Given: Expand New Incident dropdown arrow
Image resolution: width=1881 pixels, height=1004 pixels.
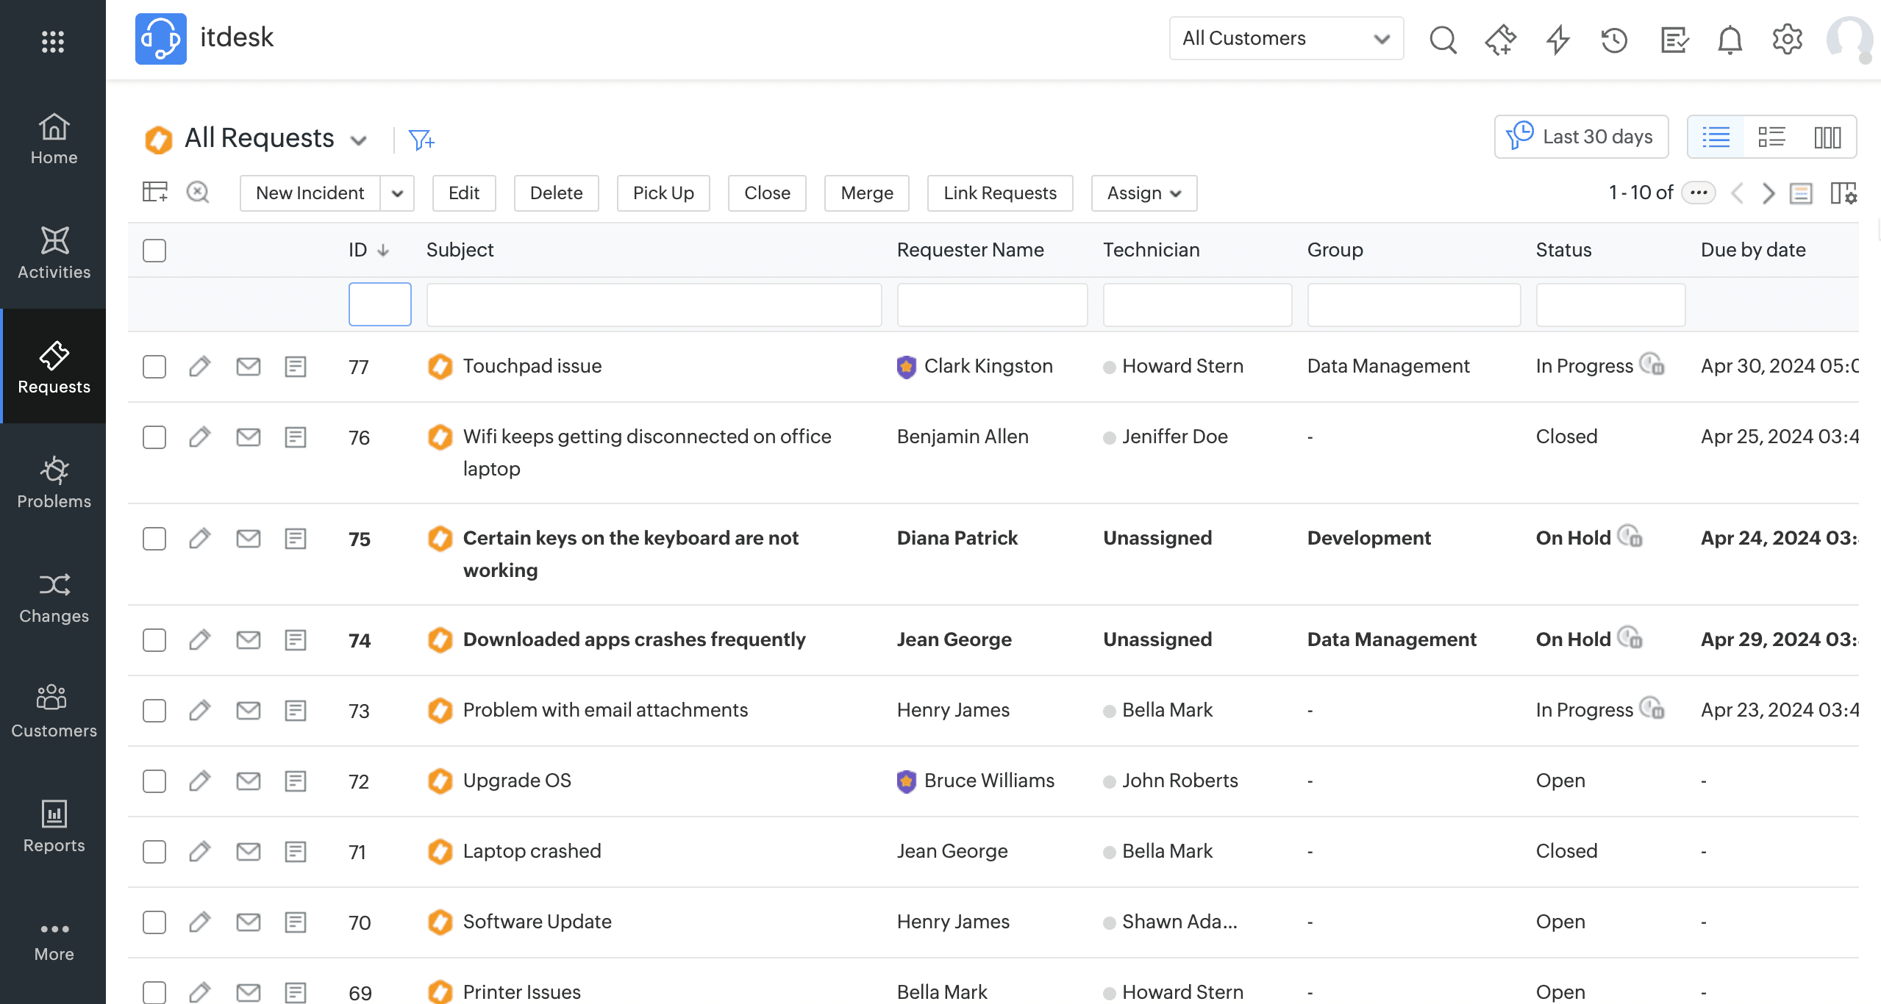Looking at the screenshot, I should click(x=397, y=193).
